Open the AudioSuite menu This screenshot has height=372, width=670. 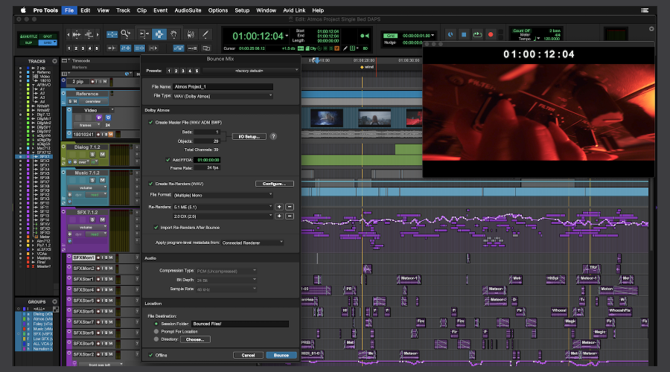188,10
